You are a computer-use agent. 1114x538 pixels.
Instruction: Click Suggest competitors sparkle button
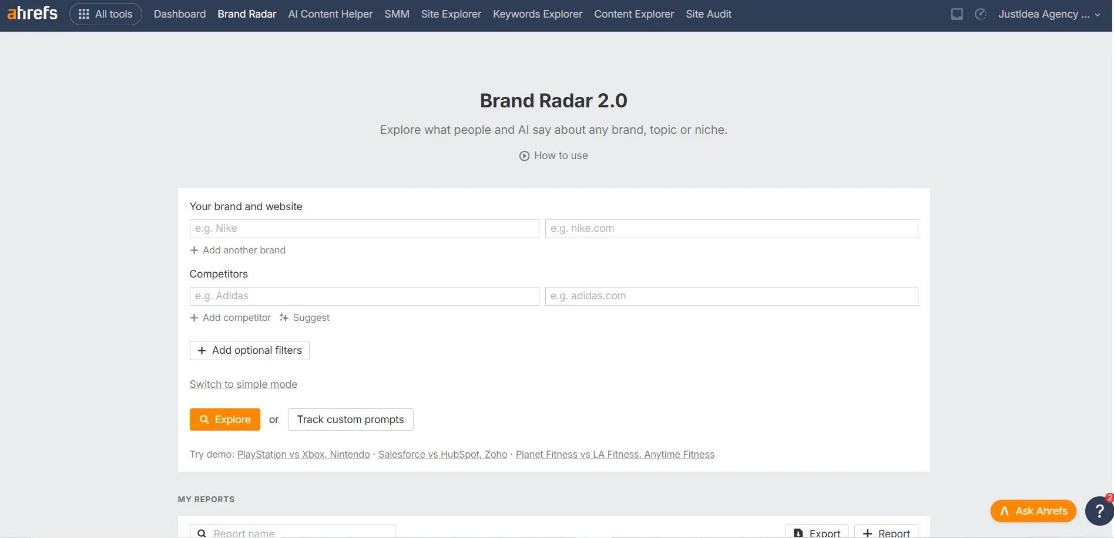(x=304, y=318)
